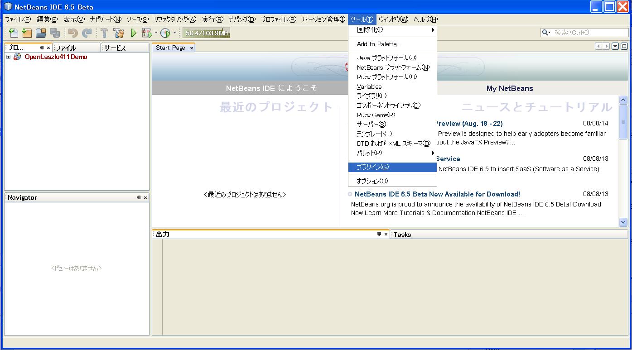The height and width of the screenshot is (350, 632).
Task: Click the New Project toolbar icon
Action: tap(27, 33)
